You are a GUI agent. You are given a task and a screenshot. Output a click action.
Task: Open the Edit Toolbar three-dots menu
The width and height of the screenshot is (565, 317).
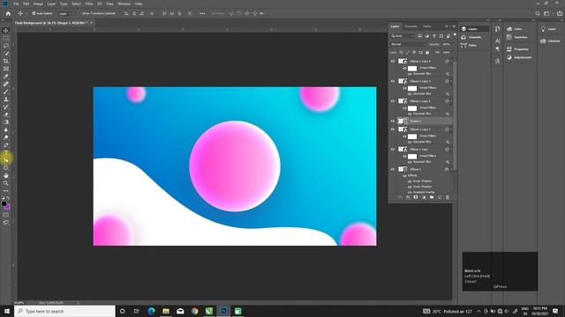coord(6,191)
